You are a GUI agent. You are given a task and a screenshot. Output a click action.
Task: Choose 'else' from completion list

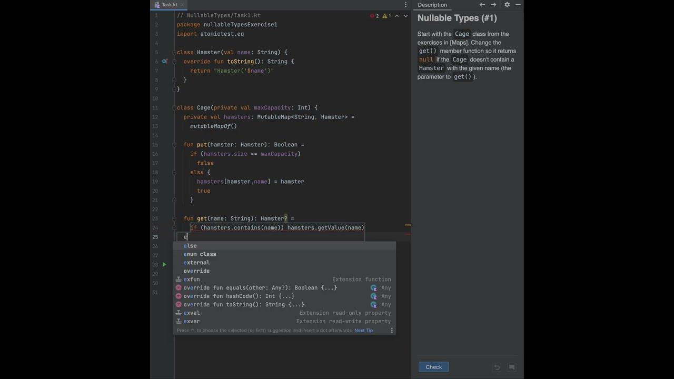point(284,246)
